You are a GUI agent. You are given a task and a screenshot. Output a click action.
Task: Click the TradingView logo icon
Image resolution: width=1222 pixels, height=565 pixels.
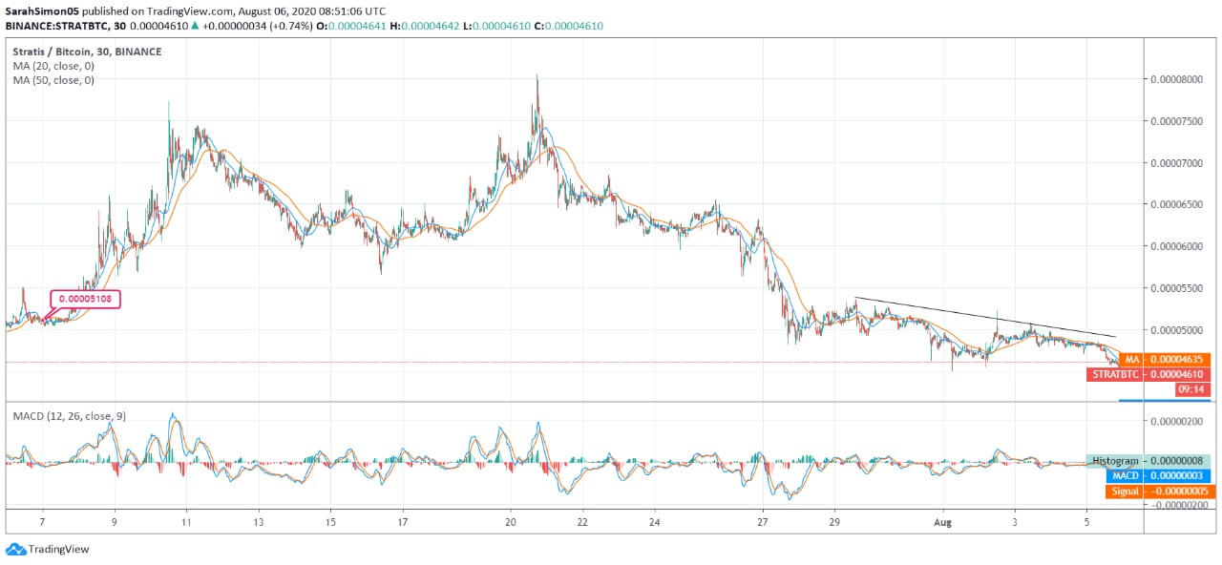pyautogui.click(x=15, y=549)
